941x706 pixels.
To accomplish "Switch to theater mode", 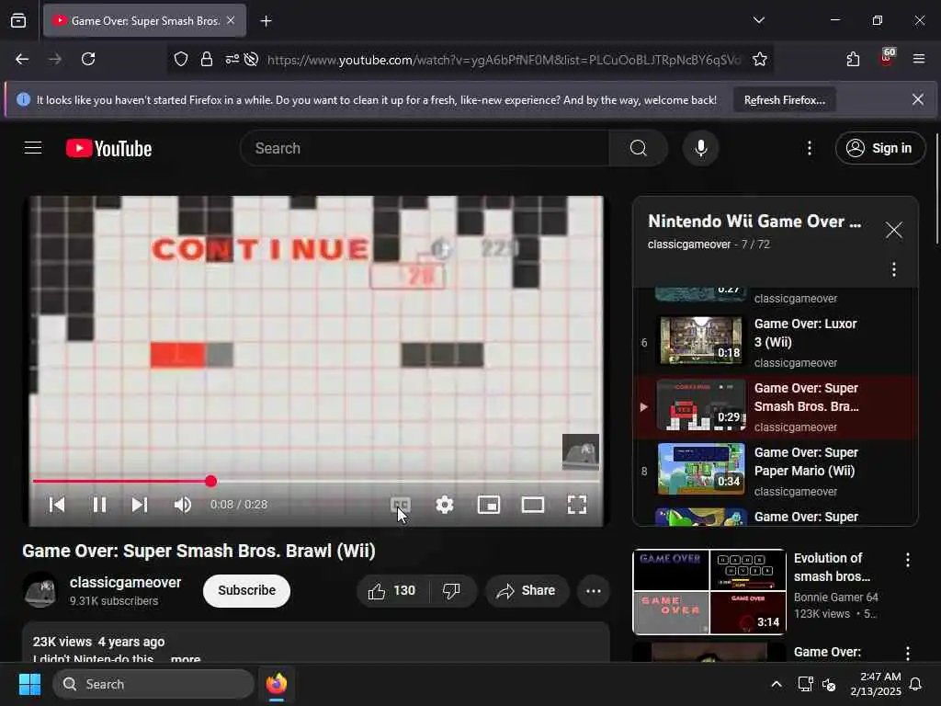I will coord(533,505).
